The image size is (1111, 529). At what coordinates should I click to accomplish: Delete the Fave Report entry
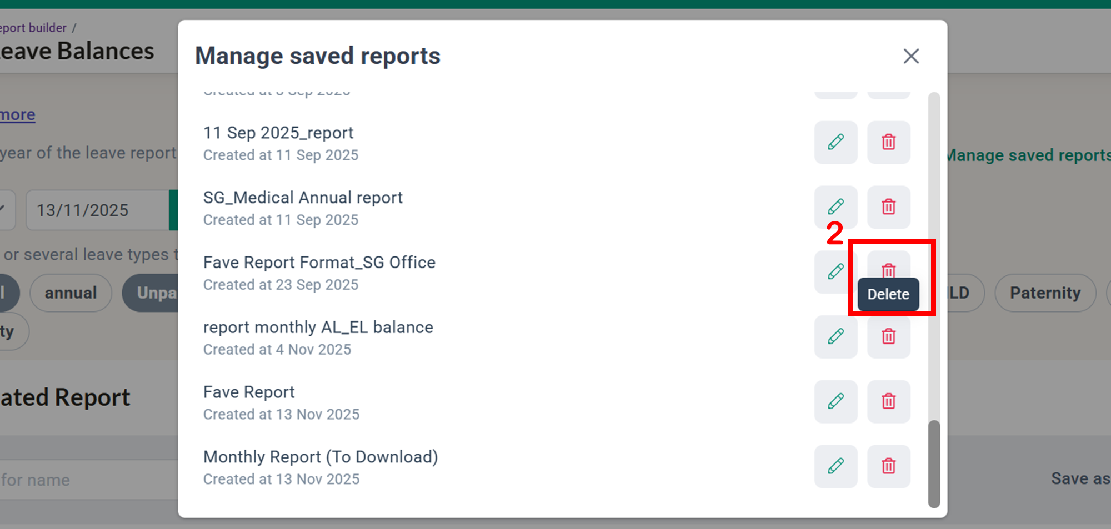pyautogui.click(x=889, y=401)
